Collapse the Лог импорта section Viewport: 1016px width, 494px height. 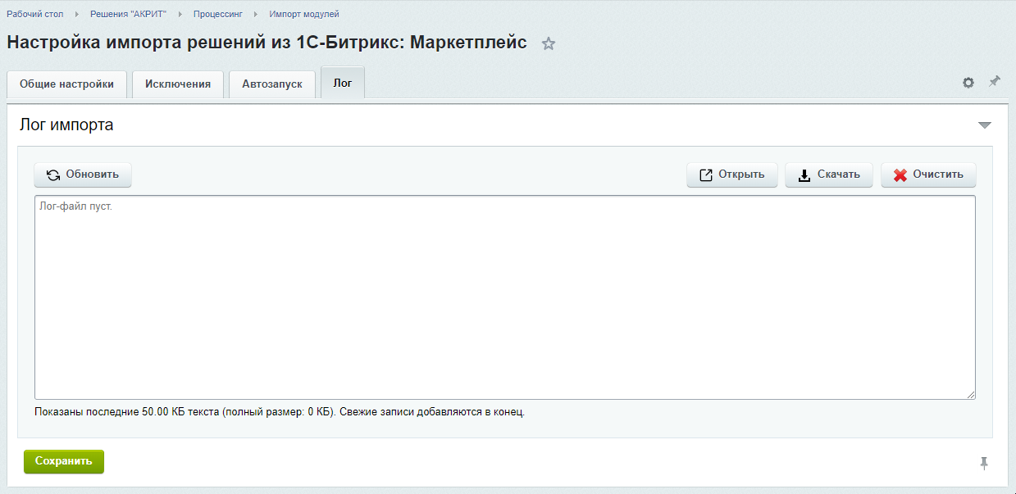984,125
